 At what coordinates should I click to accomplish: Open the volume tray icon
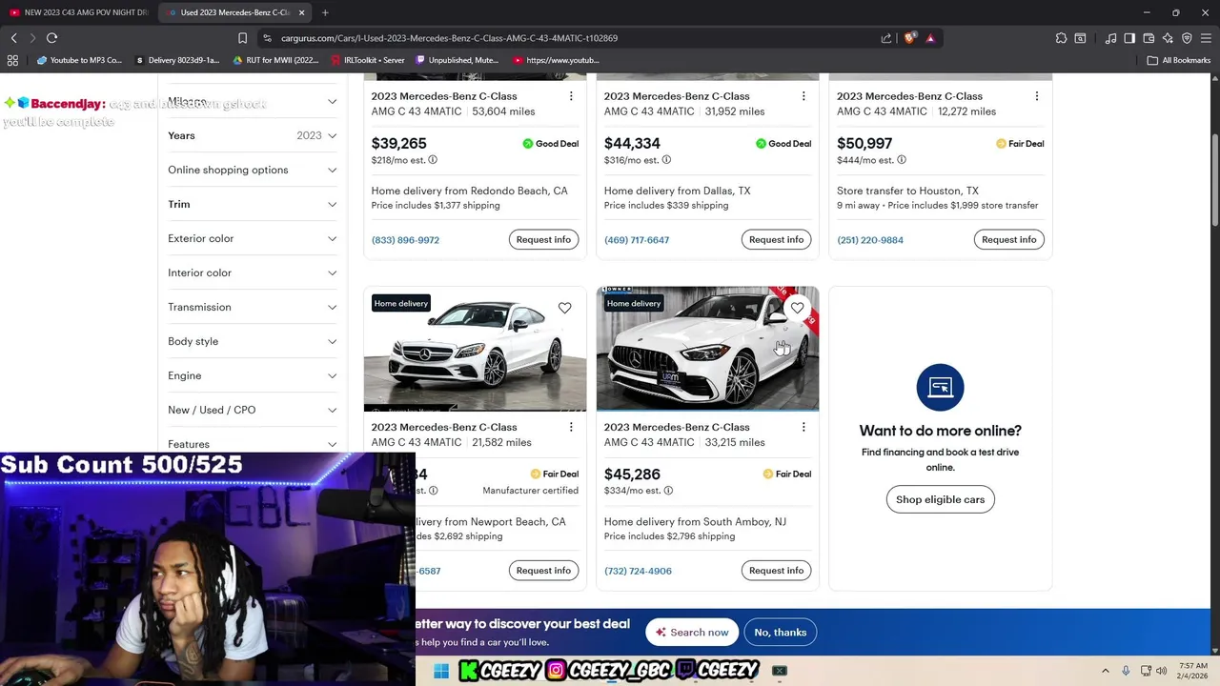[x=1161, y=671]
